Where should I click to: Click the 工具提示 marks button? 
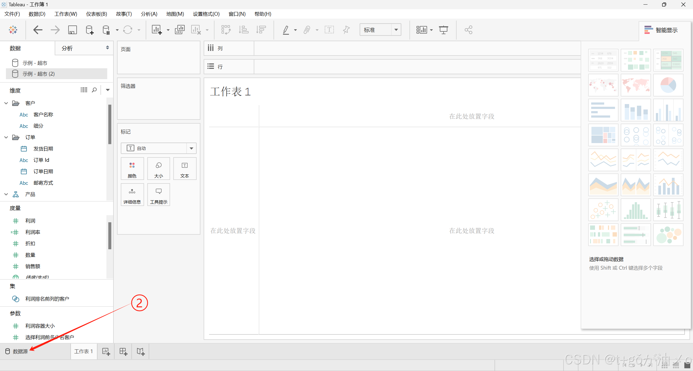tap(158, 195)
